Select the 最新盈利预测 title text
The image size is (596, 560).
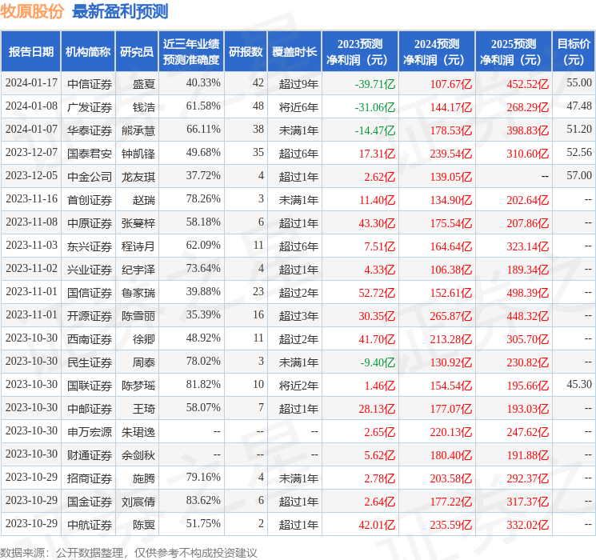point(120,11)
